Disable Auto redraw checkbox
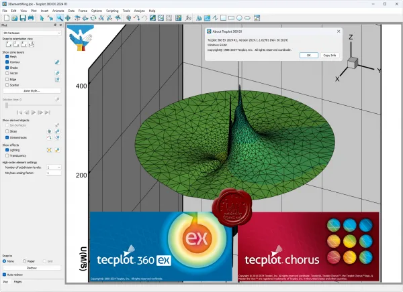Image resolution: width=403 pixels, height=292 pixels. (x=5, y=275)
